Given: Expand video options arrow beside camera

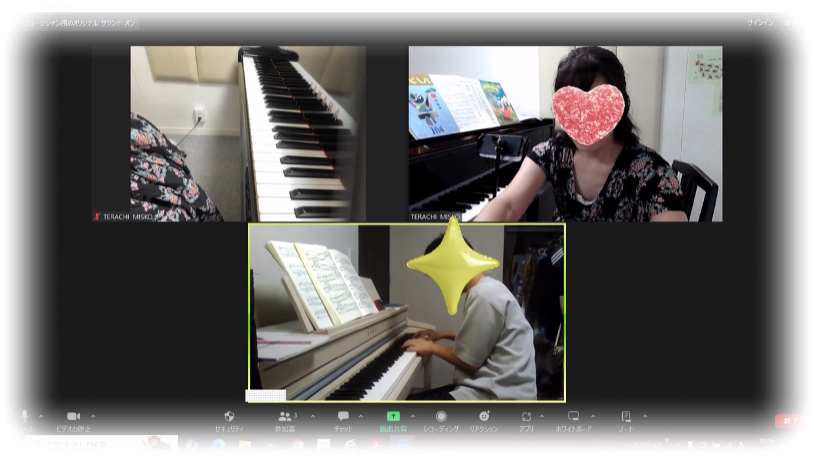Looking at the screenshot, I should point(93,416).
